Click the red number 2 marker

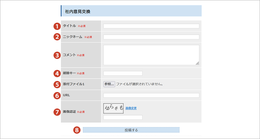pos(57,37)
